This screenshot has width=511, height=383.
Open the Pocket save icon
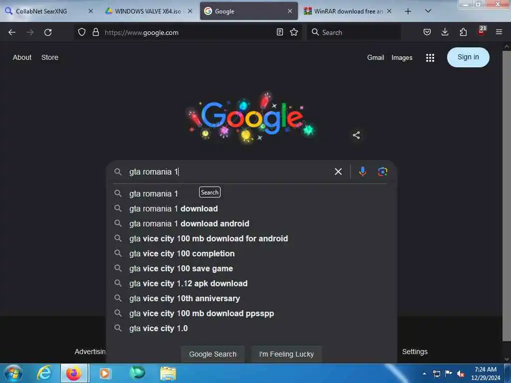pos(427,32)
